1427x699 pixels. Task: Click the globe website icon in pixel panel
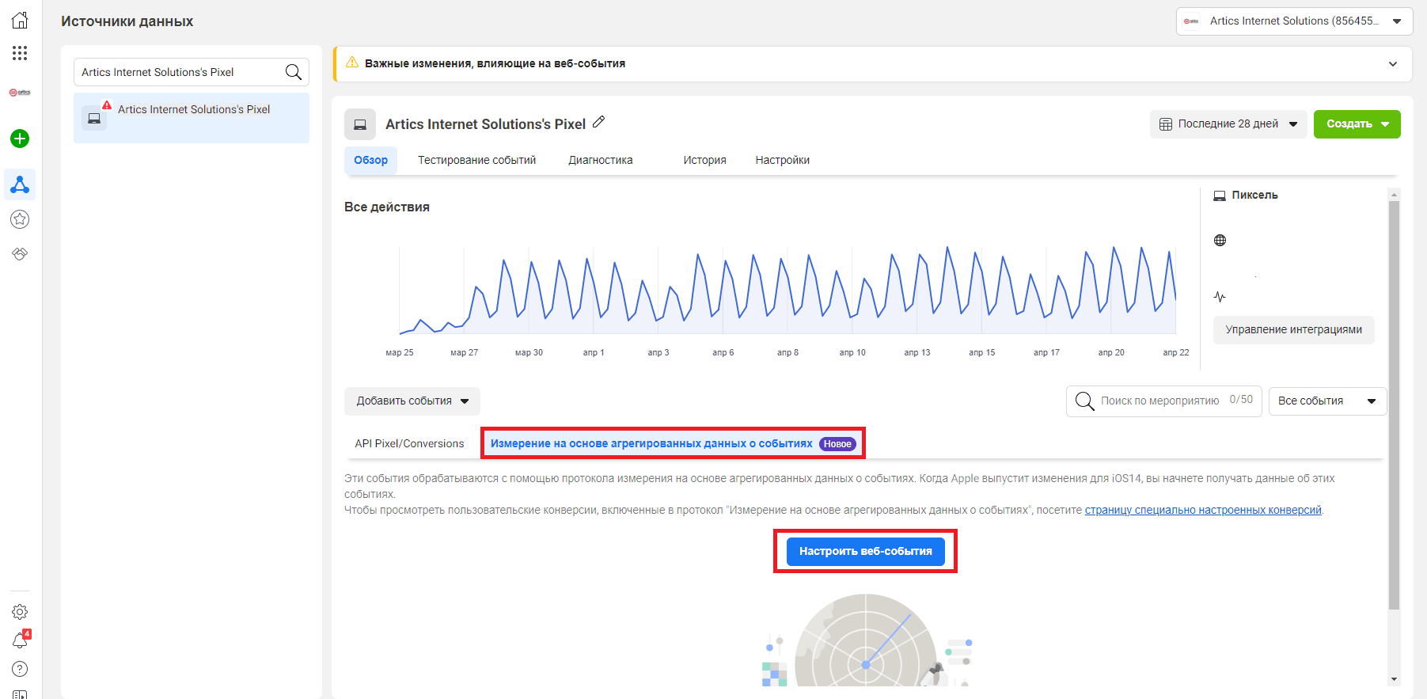tap(1220, 241)
